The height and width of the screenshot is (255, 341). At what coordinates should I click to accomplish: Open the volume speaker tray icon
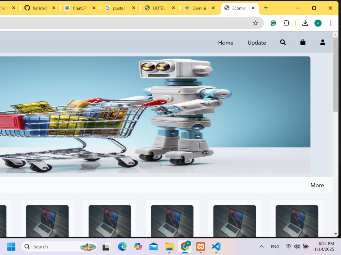pos(297,247)
